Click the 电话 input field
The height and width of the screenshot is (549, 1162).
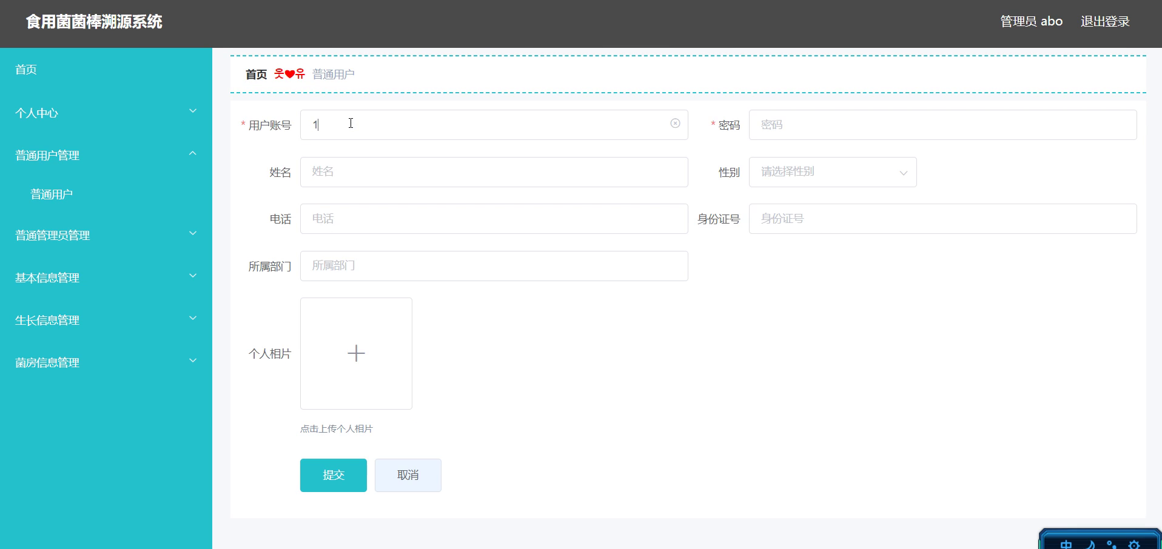(x=494, y=219)
